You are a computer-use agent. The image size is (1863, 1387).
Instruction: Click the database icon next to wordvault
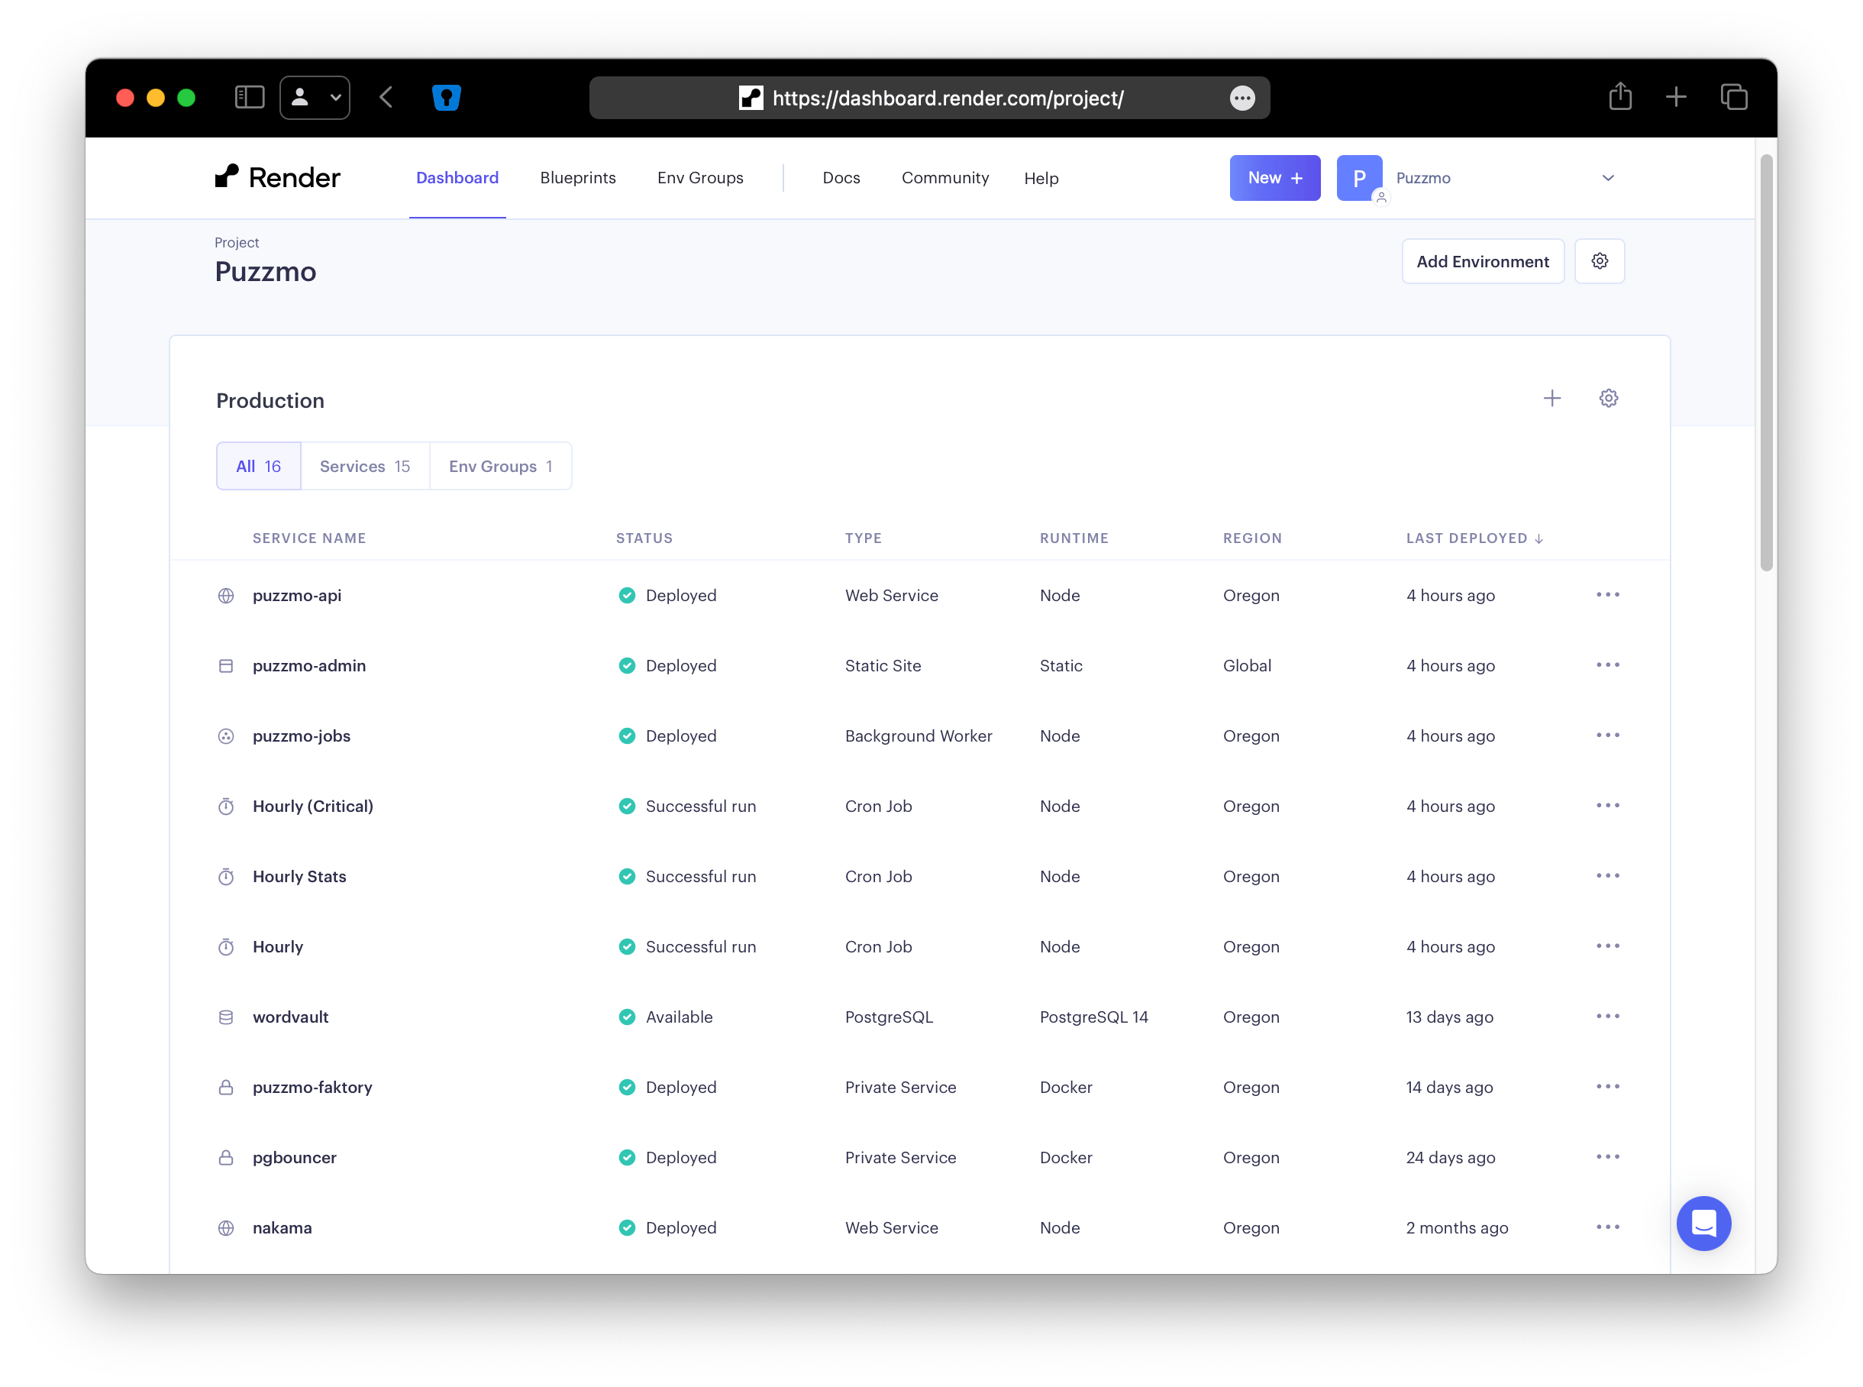click(x=226, y=1017)
